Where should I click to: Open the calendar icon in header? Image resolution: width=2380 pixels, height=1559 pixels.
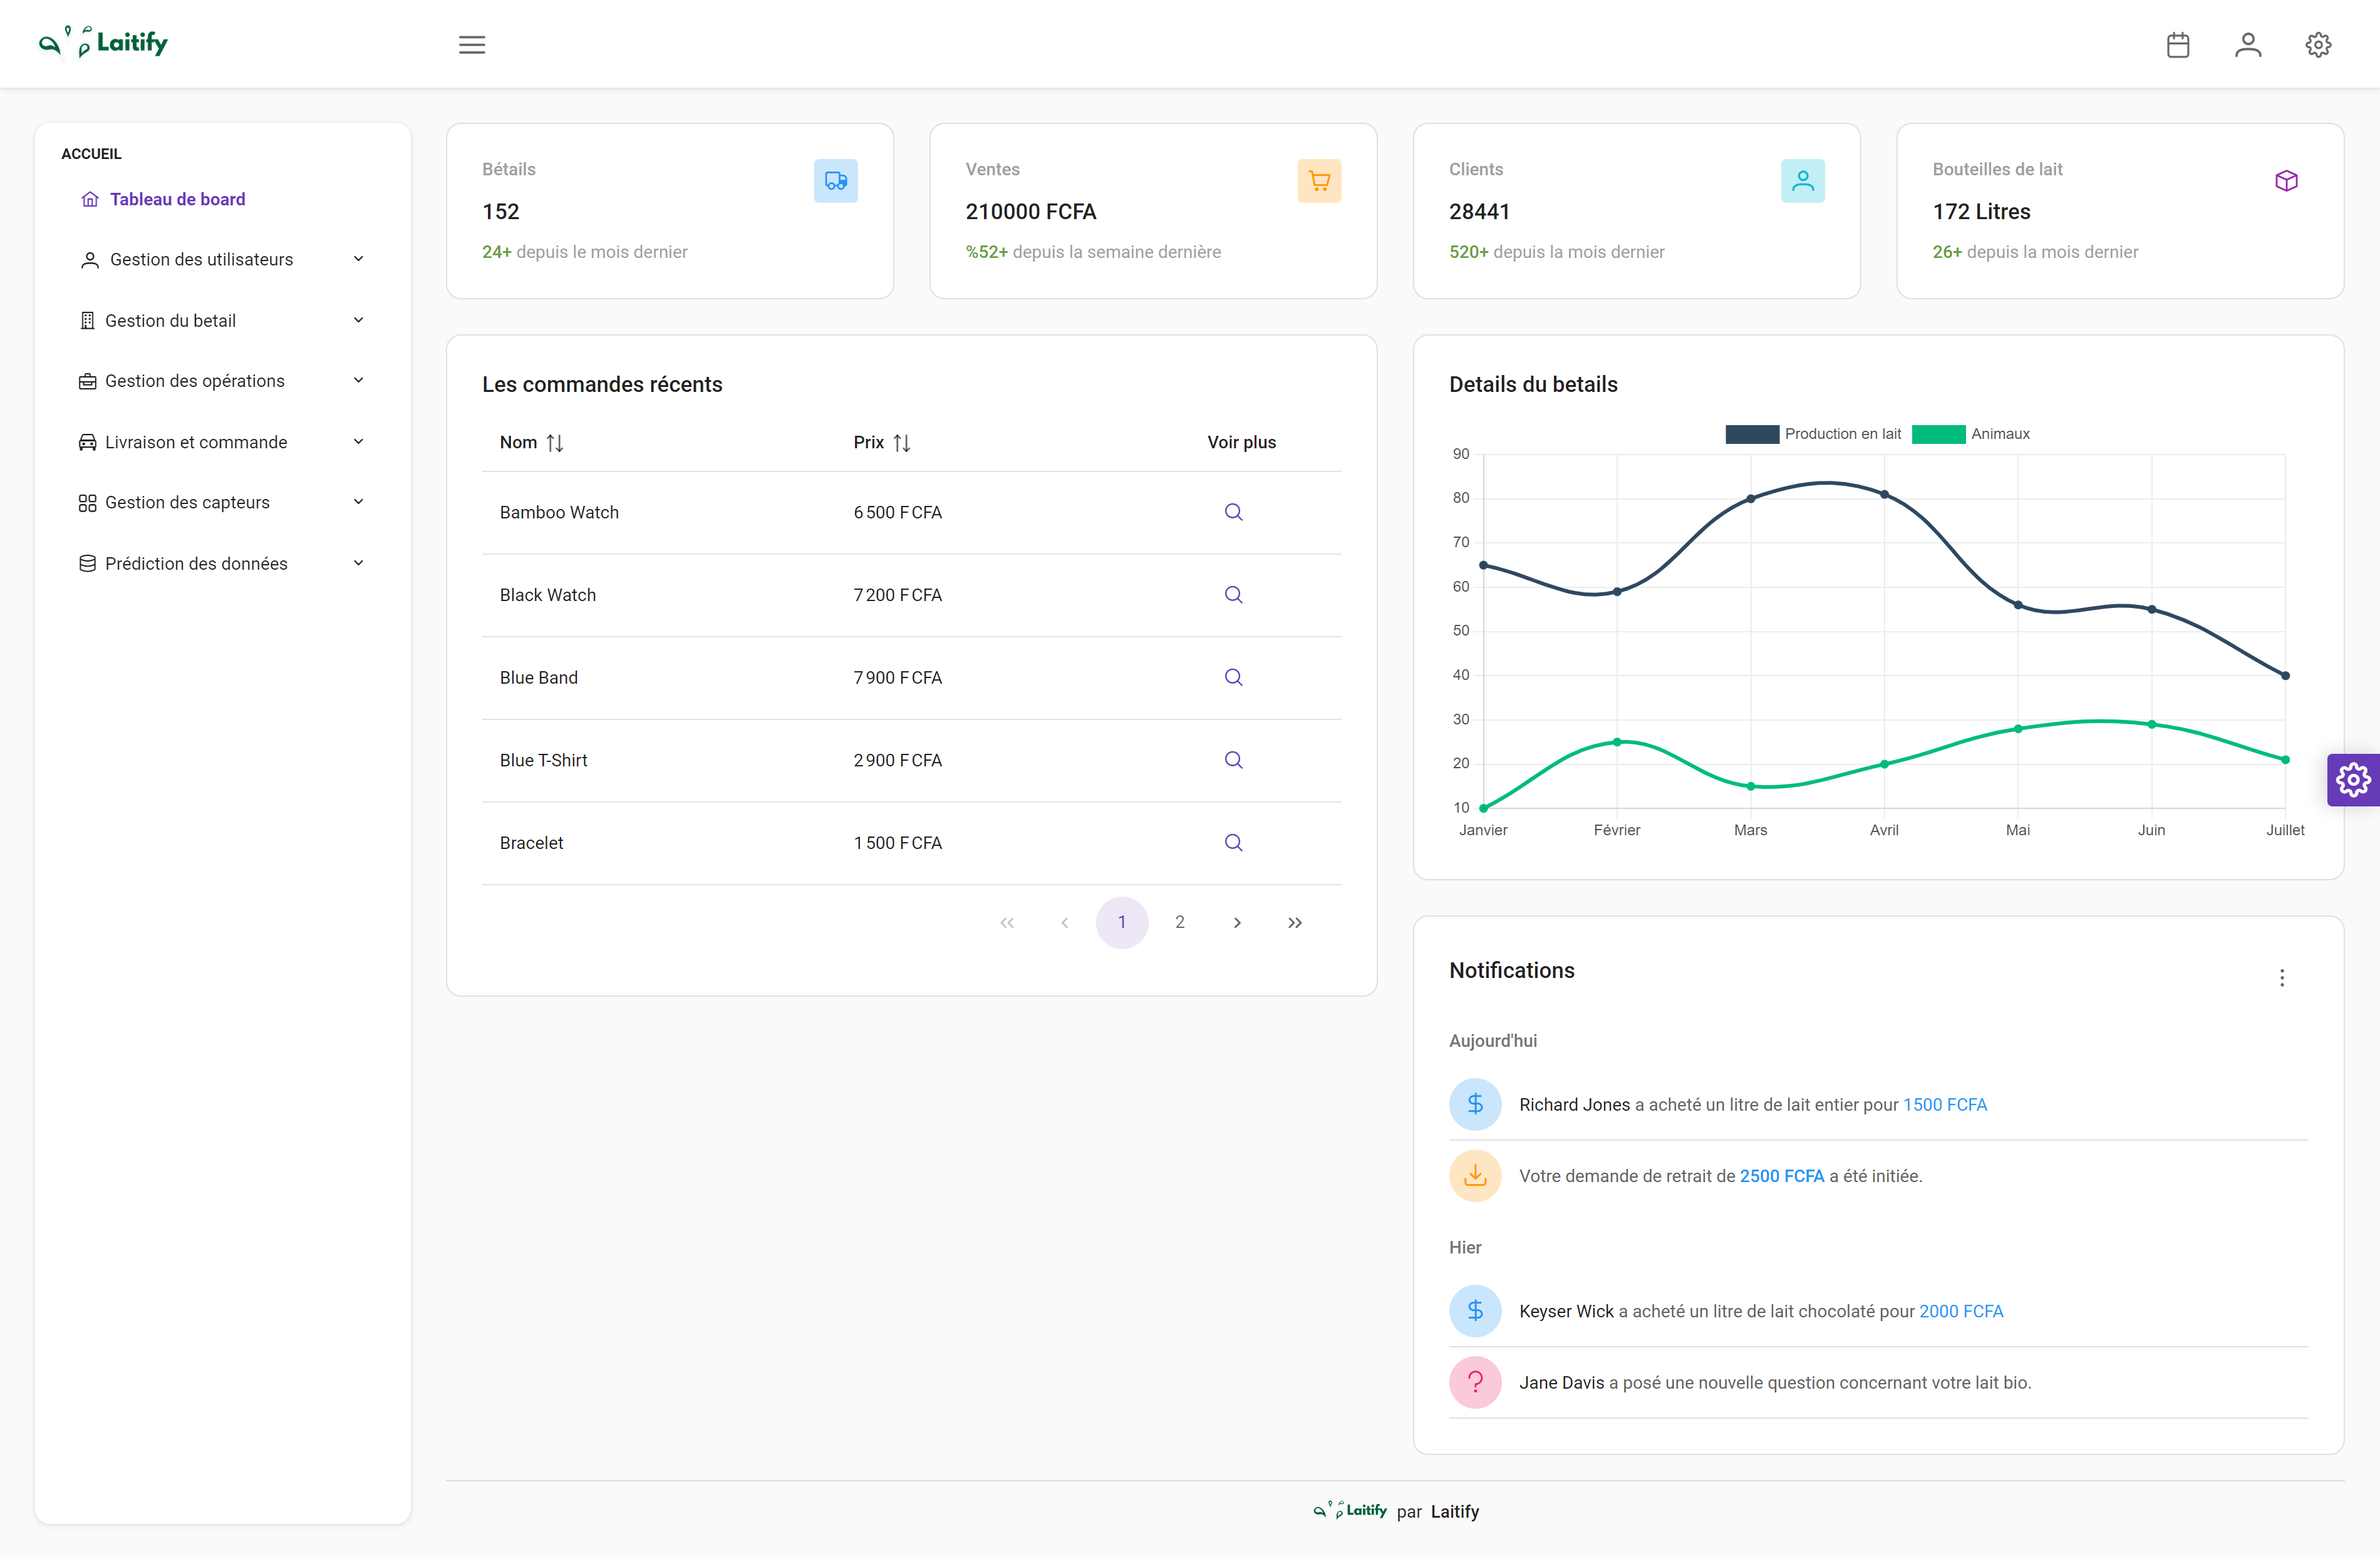[2178, 45]
